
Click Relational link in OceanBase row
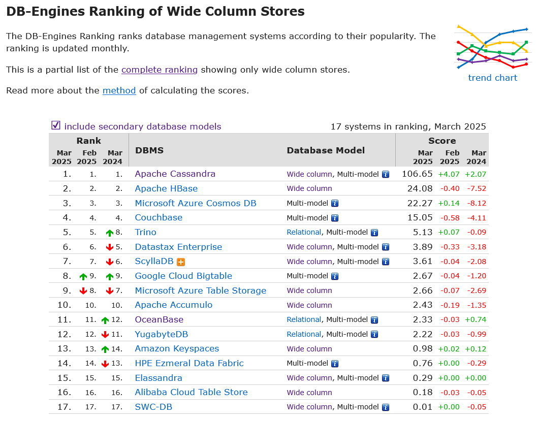304,320
